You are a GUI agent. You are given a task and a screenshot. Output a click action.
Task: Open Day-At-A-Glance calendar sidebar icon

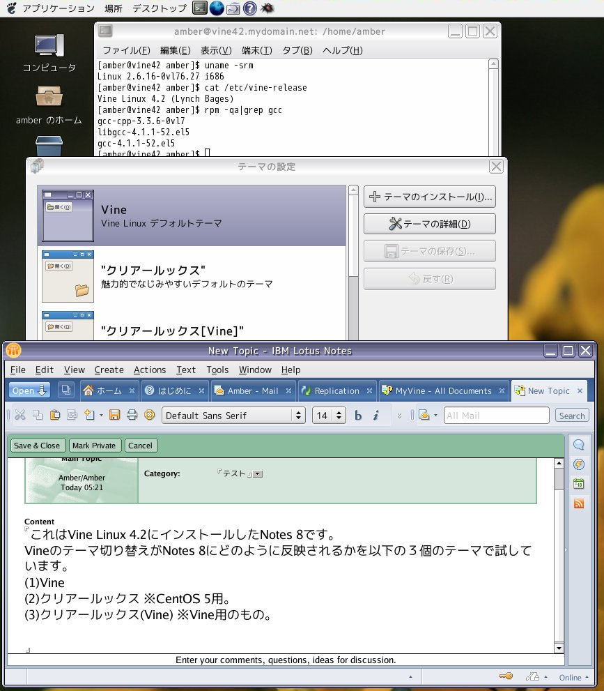[x=578, y=483]
